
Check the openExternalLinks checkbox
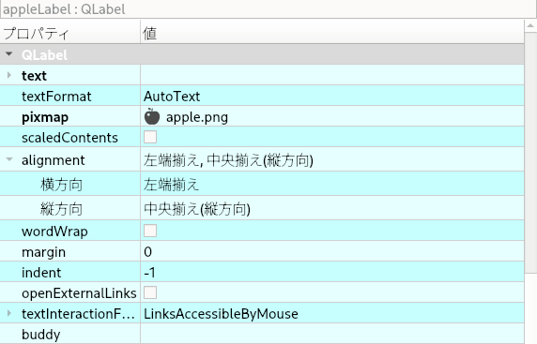(150, 292)
